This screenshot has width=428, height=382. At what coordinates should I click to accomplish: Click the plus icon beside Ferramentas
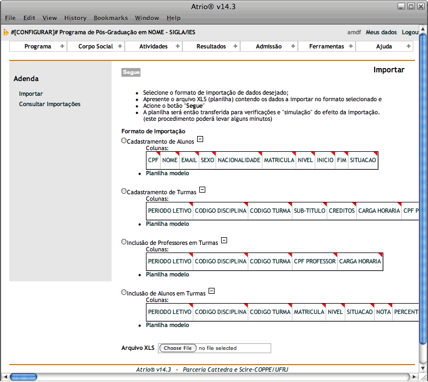pyautogui.click(x=350, y=46)
